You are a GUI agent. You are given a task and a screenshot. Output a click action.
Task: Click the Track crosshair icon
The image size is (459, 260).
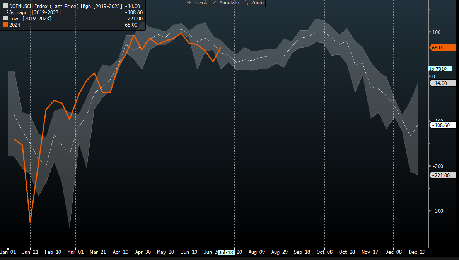pyautogui.click(x=189, y=3)
